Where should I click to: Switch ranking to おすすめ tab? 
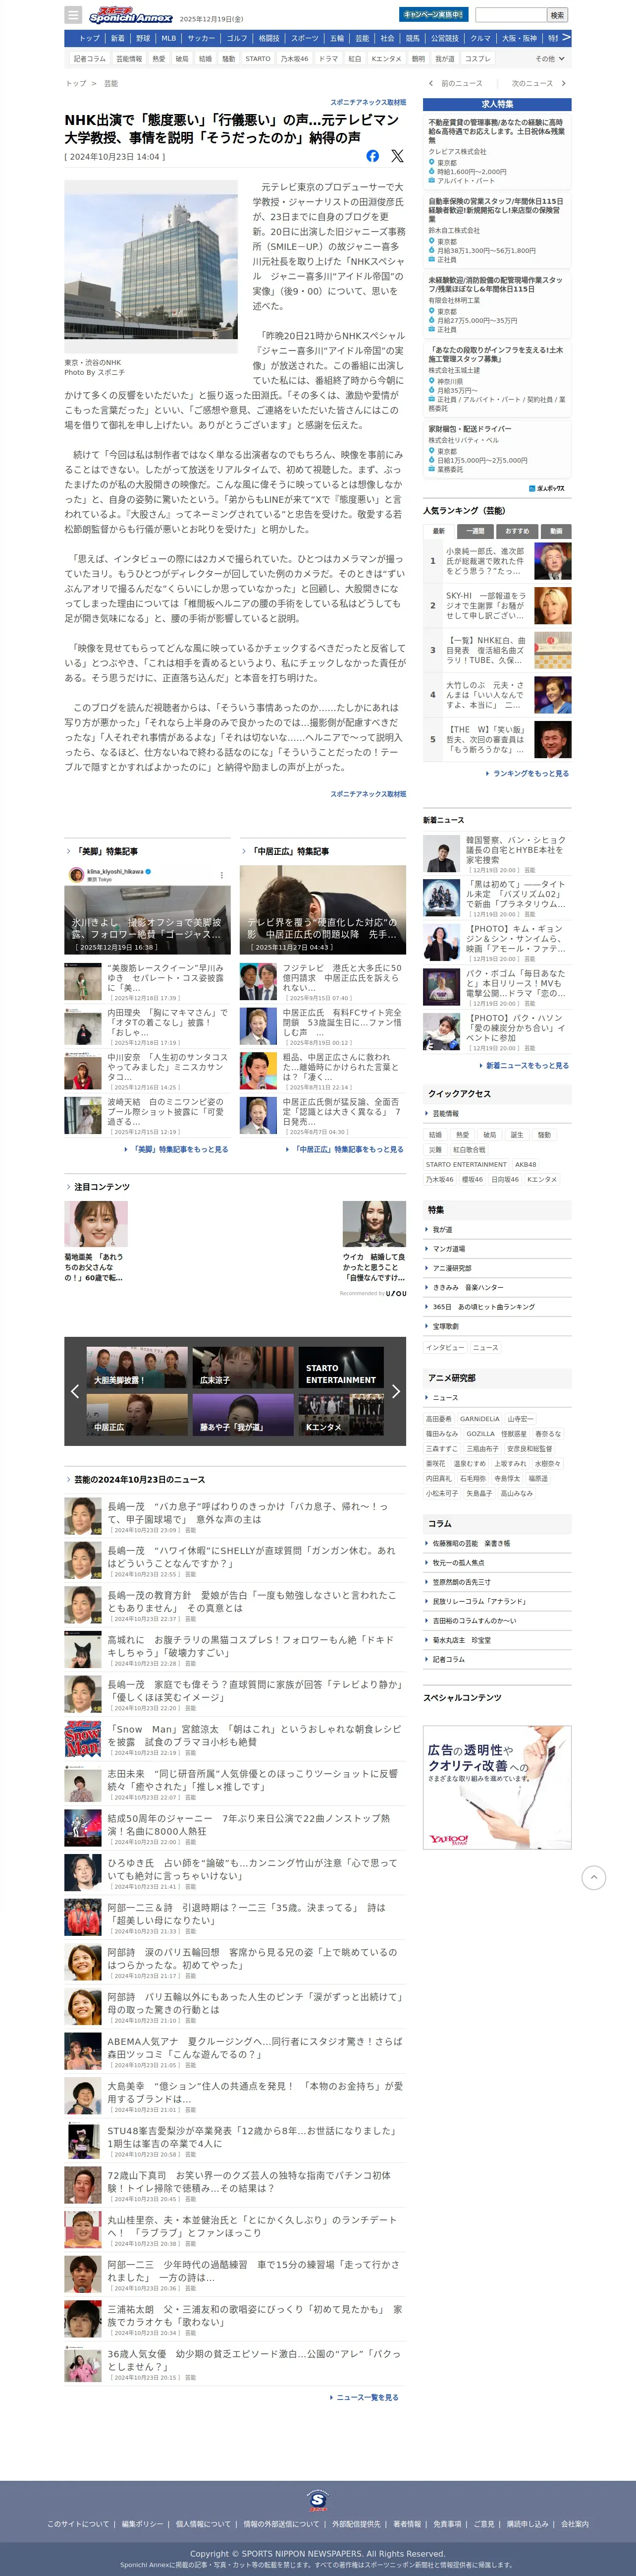coord(517,531)
